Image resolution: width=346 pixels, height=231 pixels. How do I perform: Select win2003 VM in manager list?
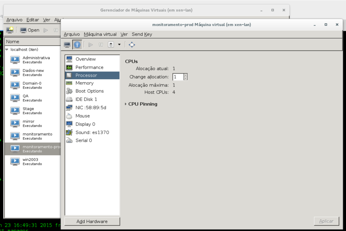tap(33, 162)
